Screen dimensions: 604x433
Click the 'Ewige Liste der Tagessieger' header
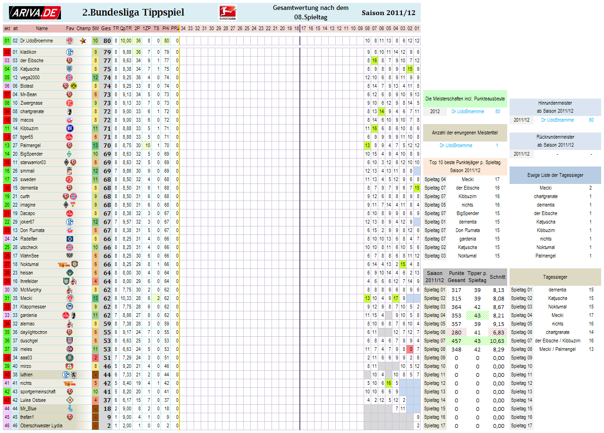(x=555, y=175)
